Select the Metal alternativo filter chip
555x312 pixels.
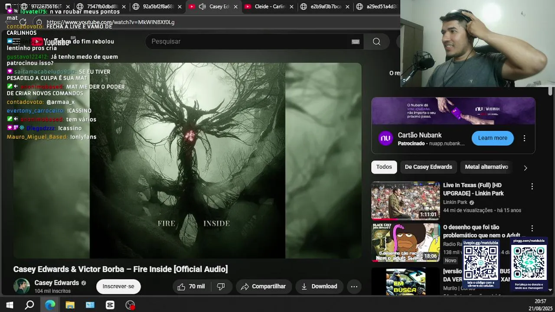[x=486, y=167]
